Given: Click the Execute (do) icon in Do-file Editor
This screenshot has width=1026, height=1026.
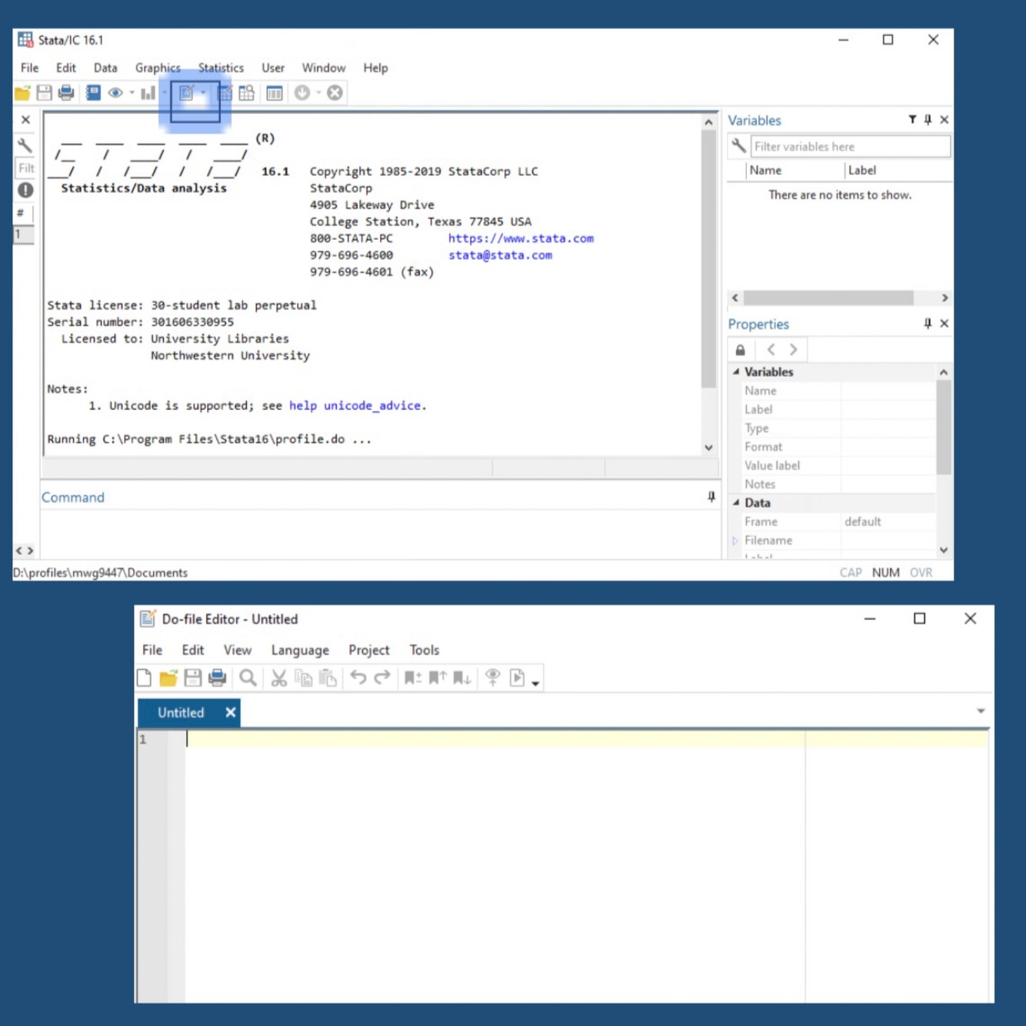Looking at the screenshot, I should click(x=518, y=678).
